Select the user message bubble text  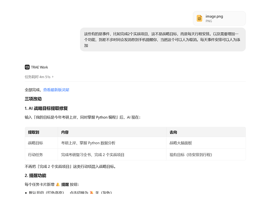pos(163,39)
